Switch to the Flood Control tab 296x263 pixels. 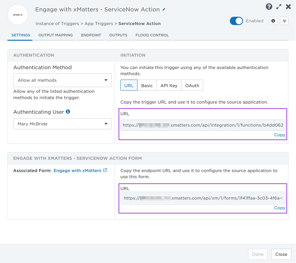pos(152,35)
